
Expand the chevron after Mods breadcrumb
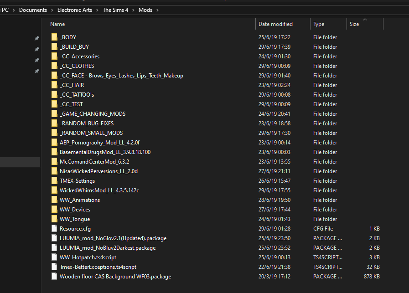click(157, 10)
